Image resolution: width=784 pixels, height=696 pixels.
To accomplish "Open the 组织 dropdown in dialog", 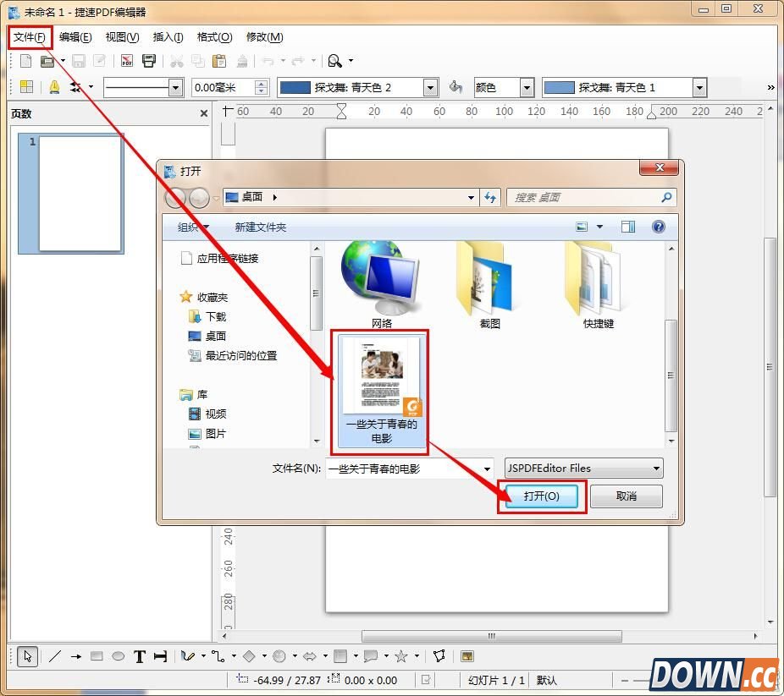I will (x=193, y=227).
